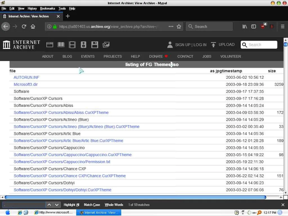Find previous match arrow in find bar
This screenshot has height=216, width=288.
click(49, 205)
